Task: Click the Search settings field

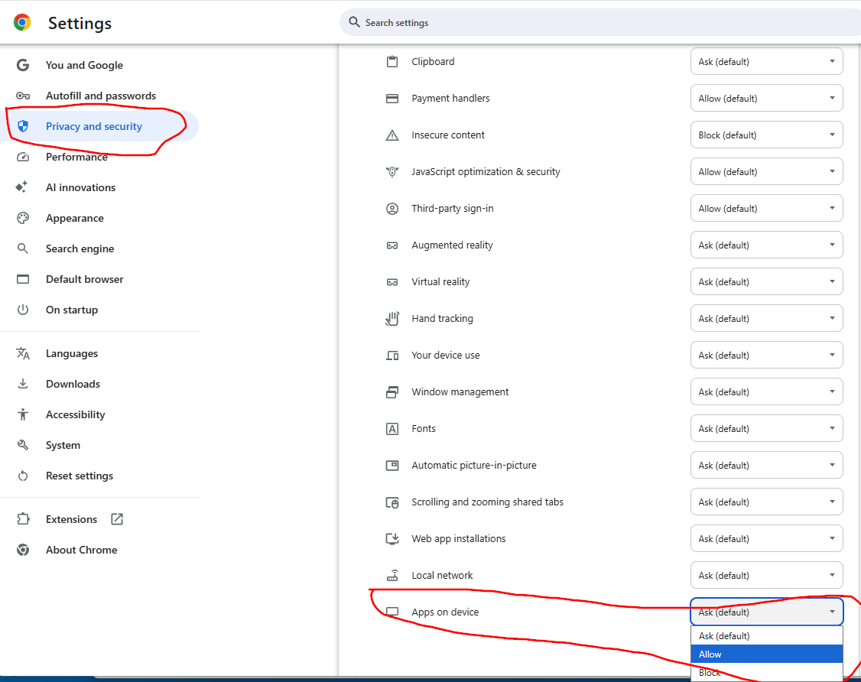Action: pyautogui.click(x=600, y=22)
